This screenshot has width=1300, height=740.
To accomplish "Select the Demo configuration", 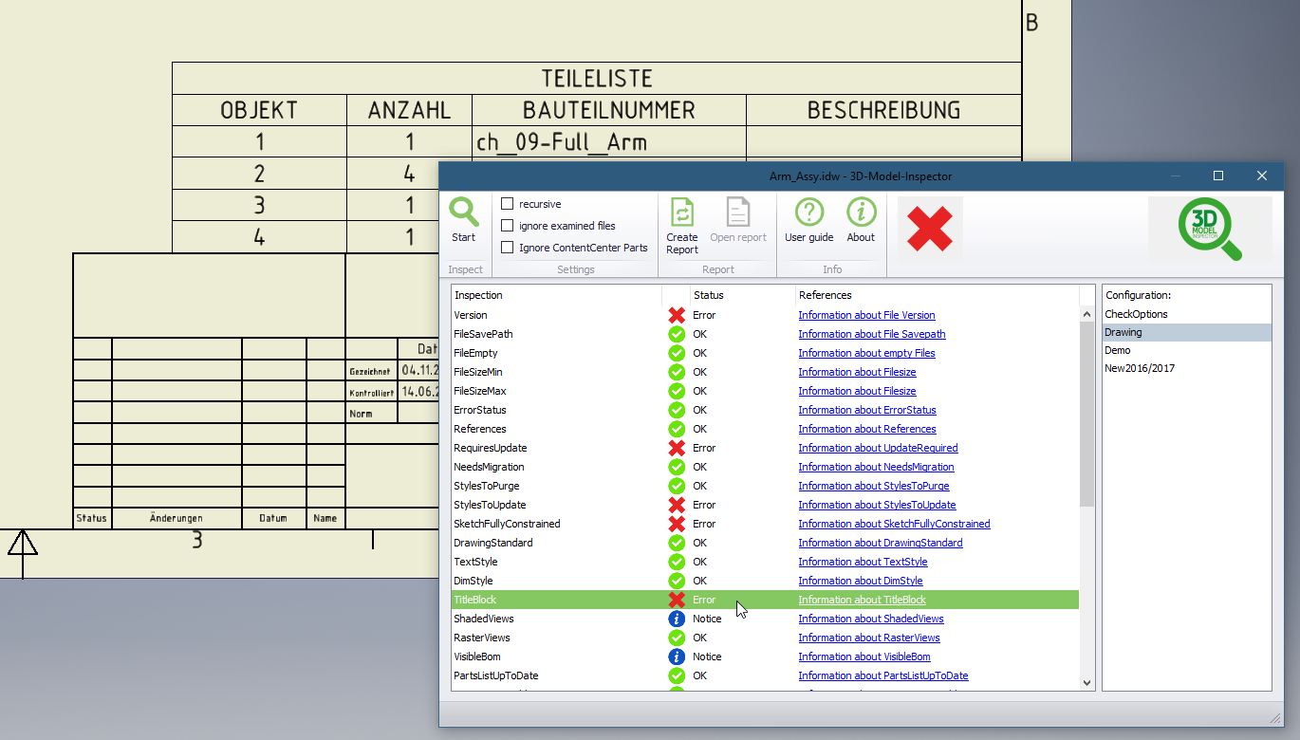I will click(1186, 350).
